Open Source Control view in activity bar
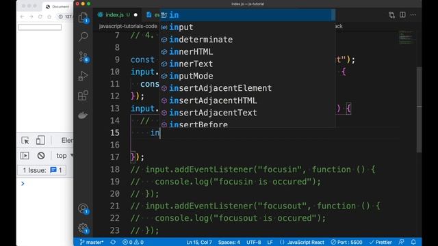 tap(83, 57)
